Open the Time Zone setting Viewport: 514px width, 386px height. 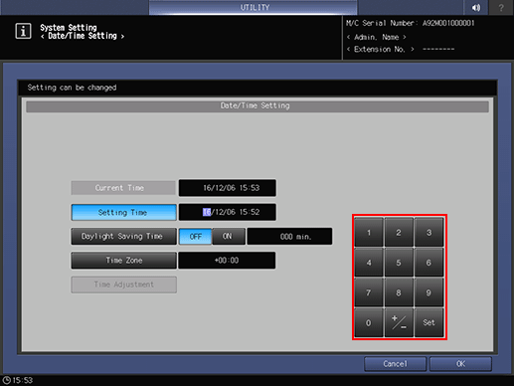pyautogui.click(x=123, y=261)
